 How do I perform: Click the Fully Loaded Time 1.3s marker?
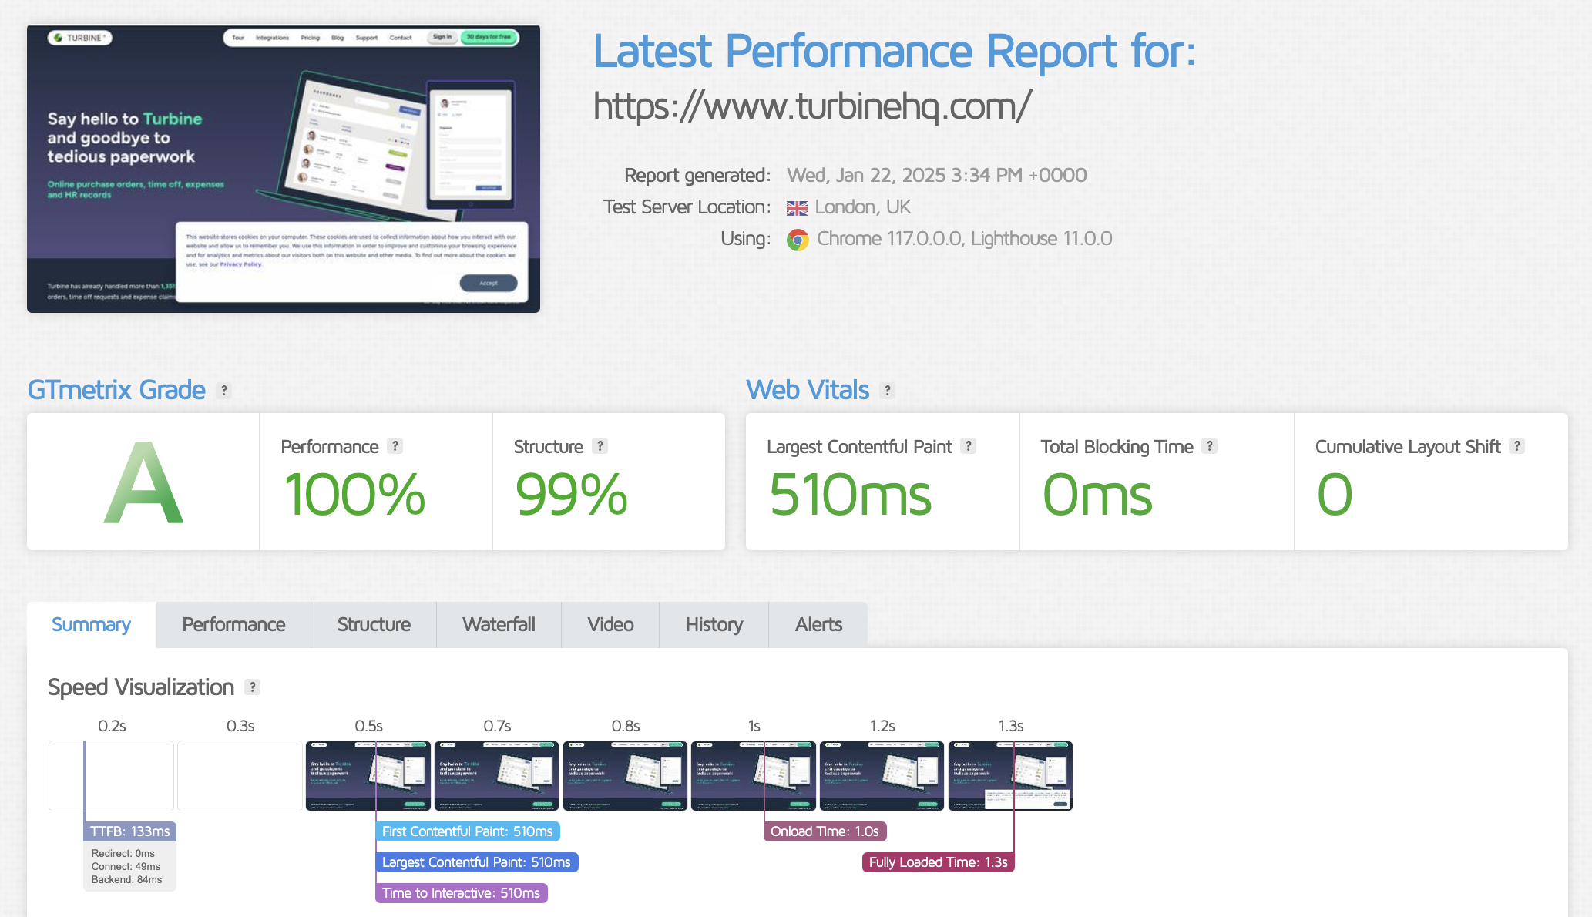(937, 862)
